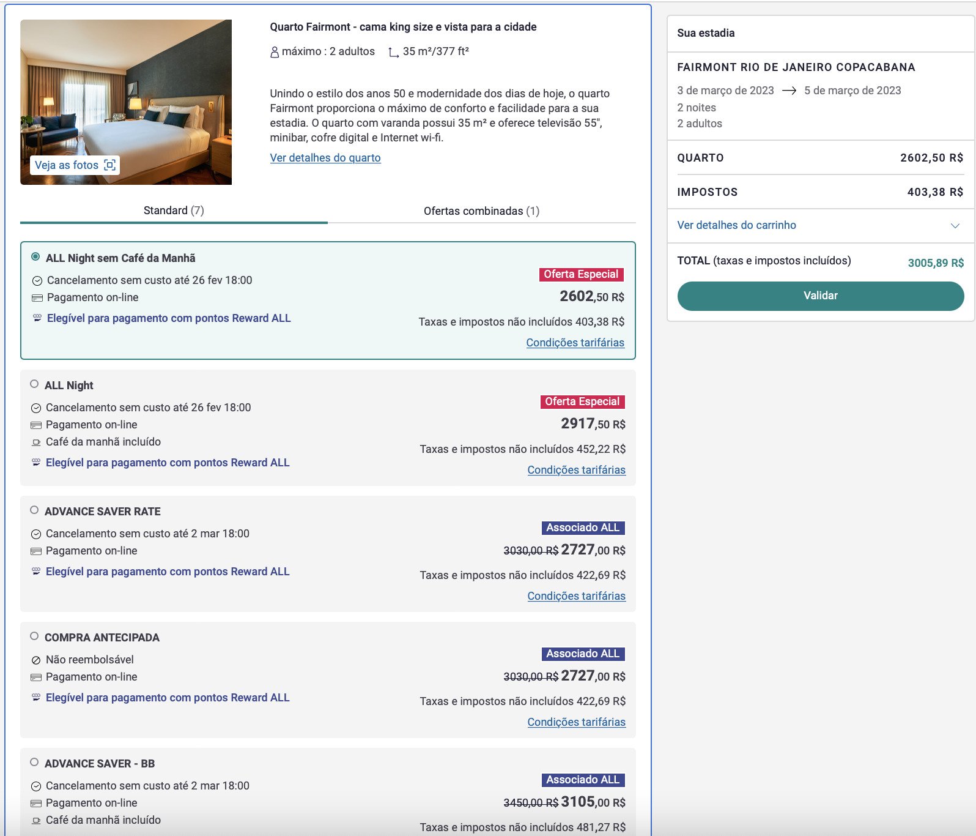Viewport: 976px width, 836px height.
Task: Select the ADVANCE SAVER - BB rate
Action: tap(34, 762)
